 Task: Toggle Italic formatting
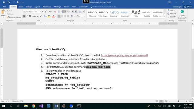[27, 16]
